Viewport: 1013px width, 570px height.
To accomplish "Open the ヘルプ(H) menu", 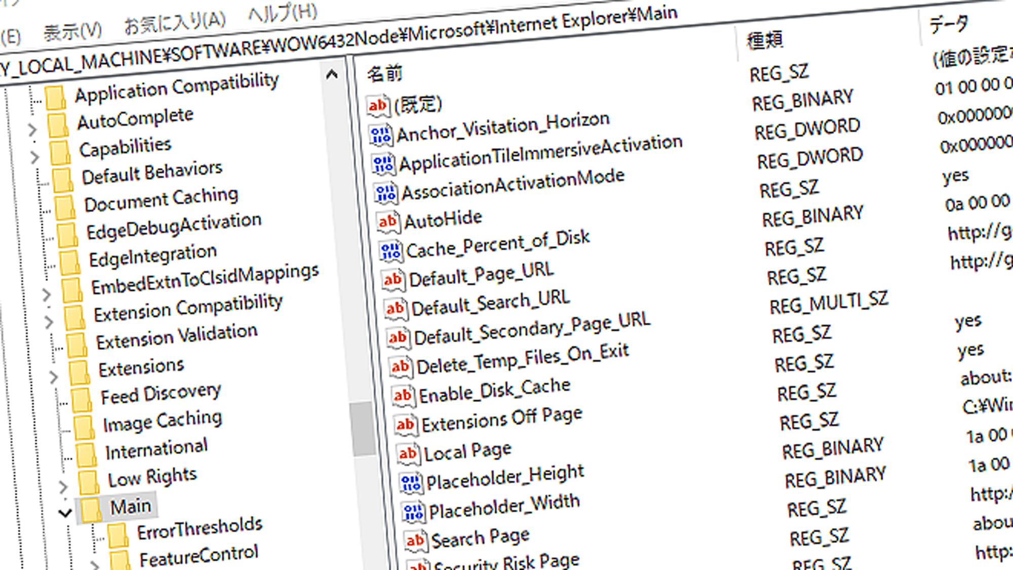I will pos(283,13).
